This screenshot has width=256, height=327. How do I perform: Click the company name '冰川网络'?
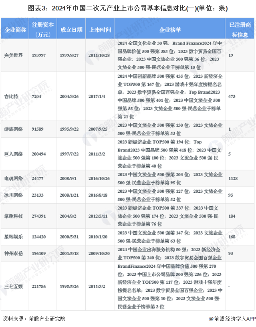14,195
